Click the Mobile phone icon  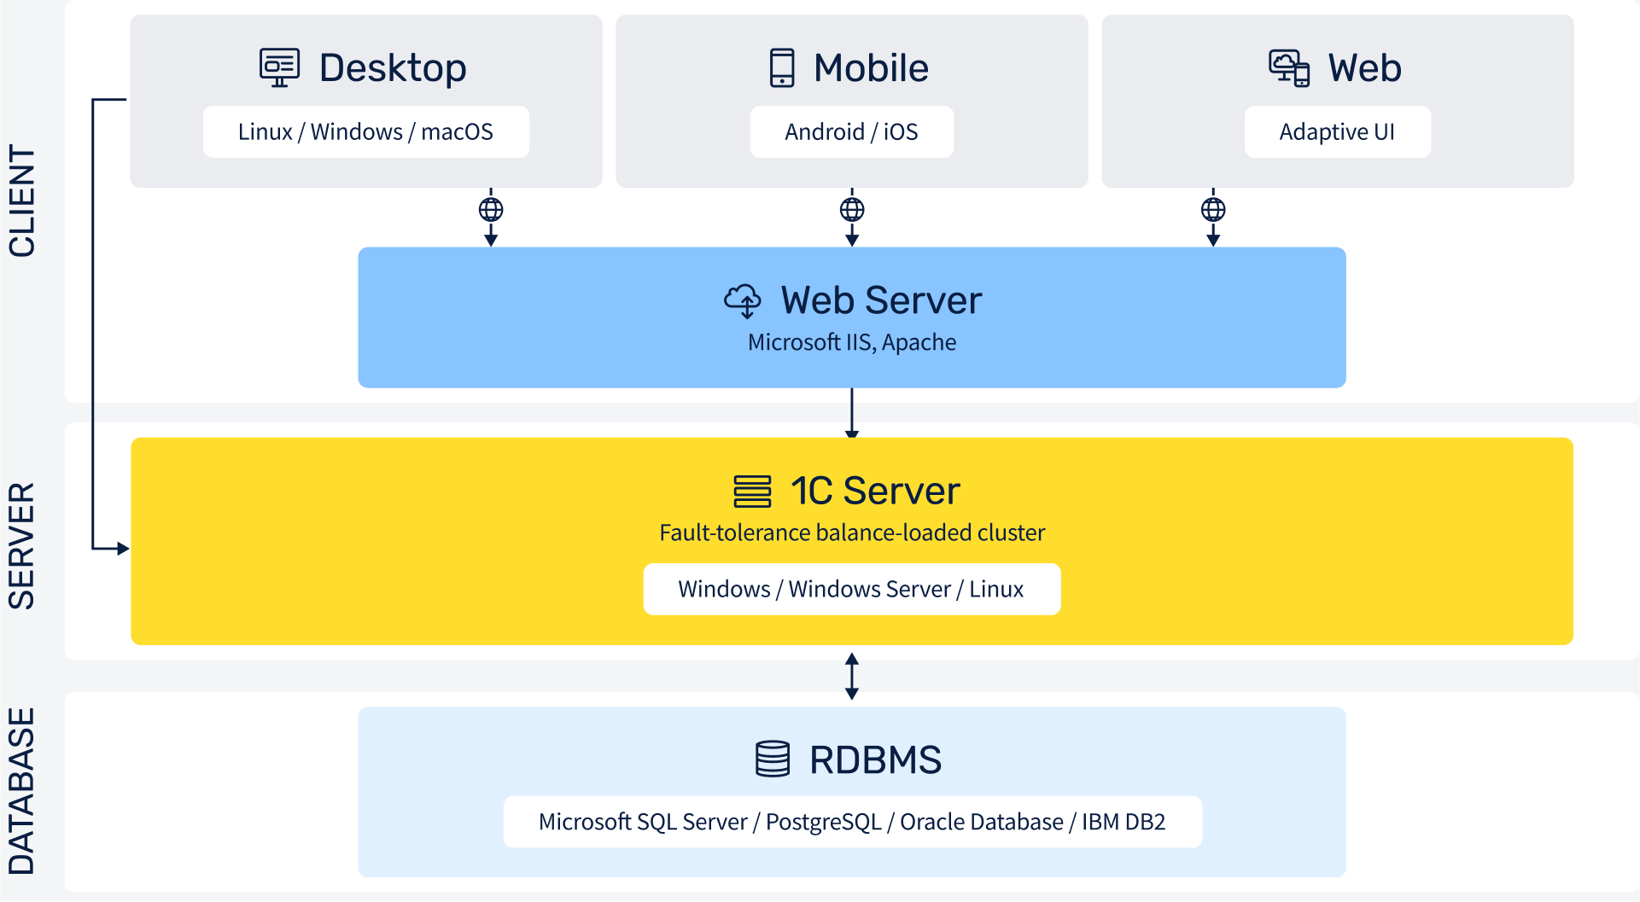782,68
